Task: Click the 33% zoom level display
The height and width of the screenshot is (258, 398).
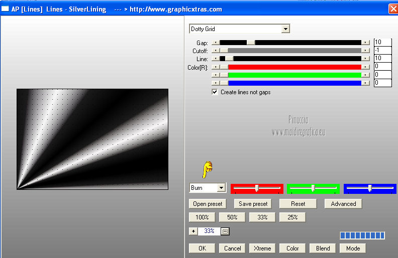Action: [x=209, y=231]
